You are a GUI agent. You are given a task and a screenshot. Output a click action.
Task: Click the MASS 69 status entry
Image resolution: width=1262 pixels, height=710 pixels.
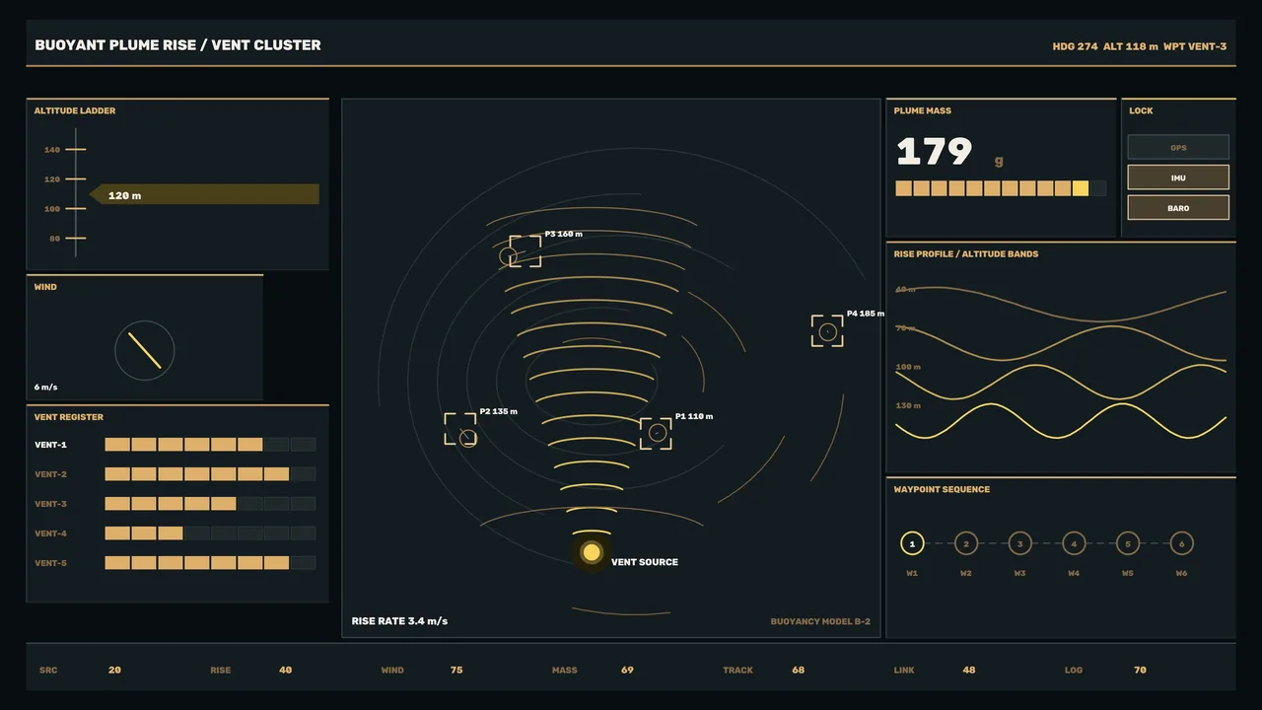593,670
